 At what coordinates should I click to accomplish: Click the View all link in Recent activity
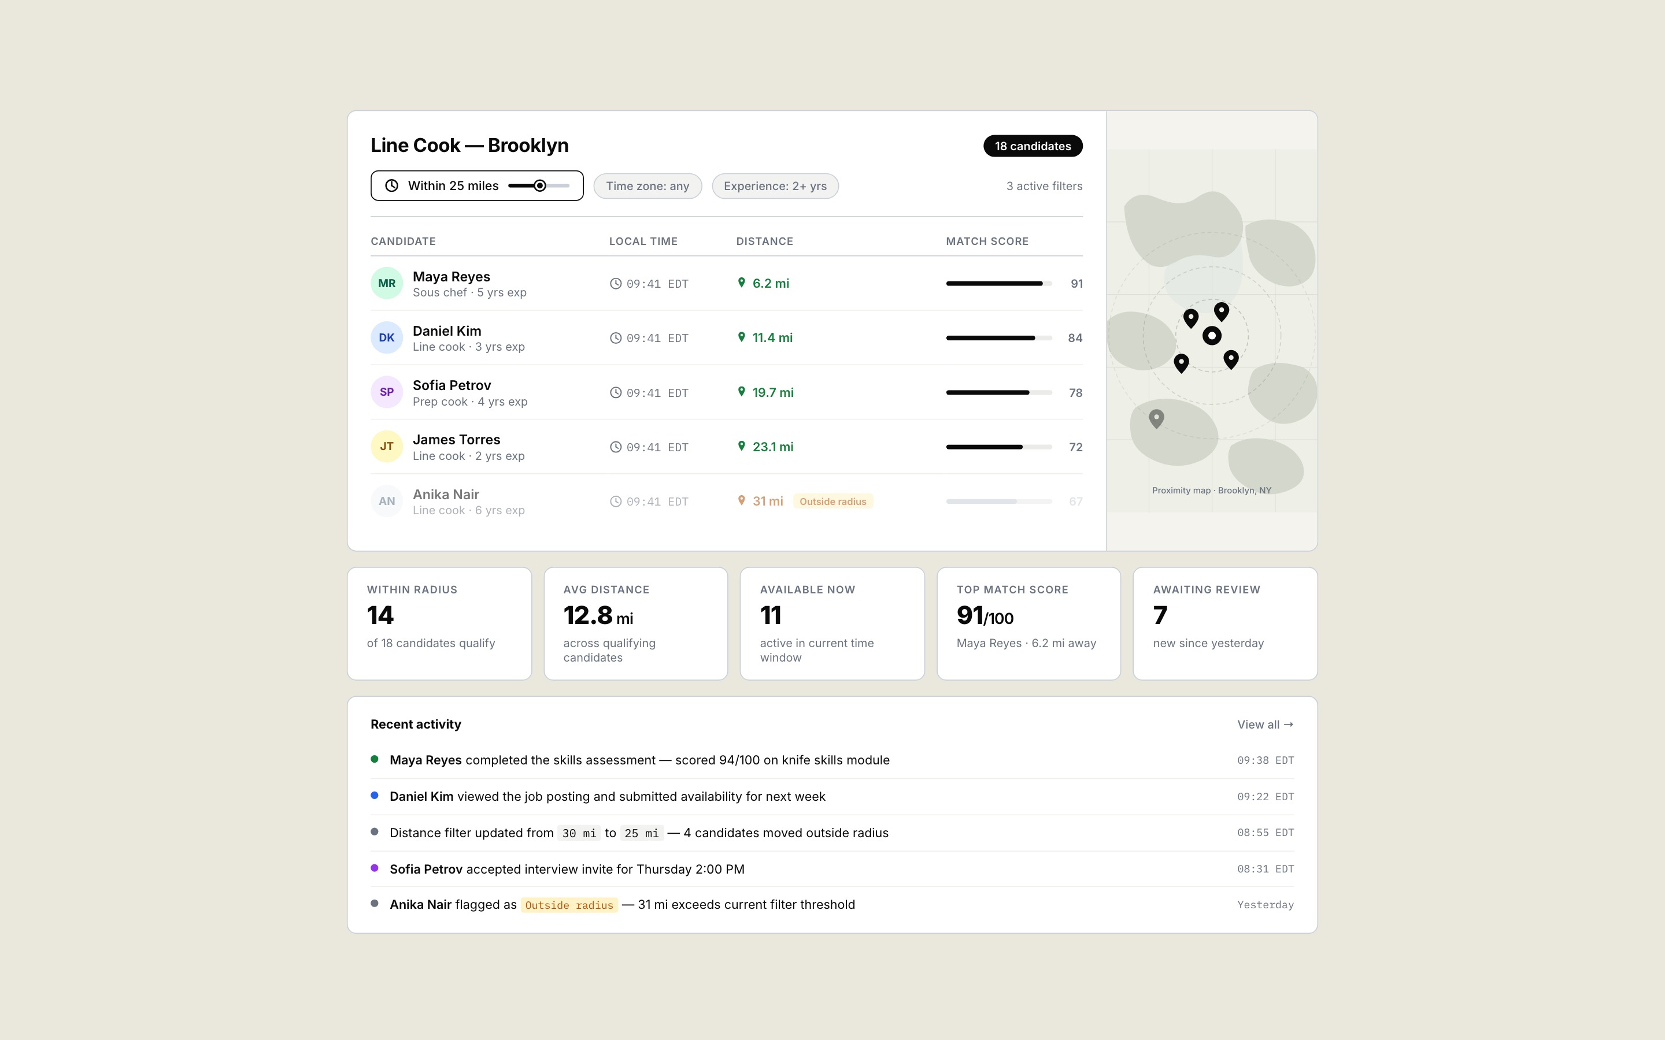tap(1266, 725)
